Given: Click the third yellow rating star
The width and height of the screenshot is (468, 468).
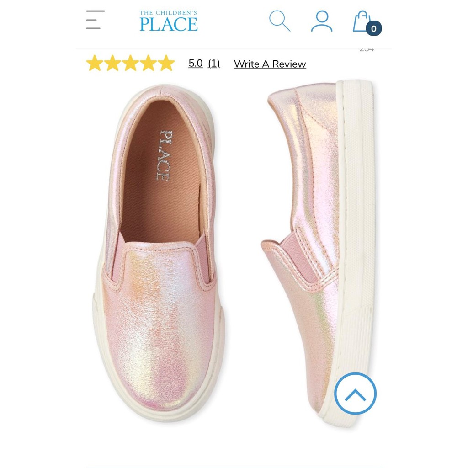Looking at the screenshot, I should [130, 63].
